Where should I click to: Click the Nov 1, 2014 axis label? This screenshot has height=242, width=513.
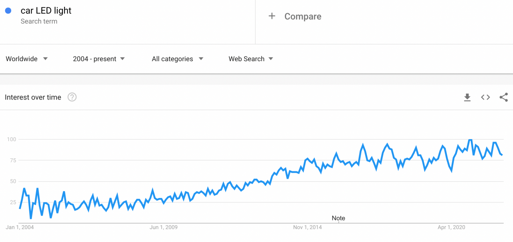pyautogui.click(x=307, y=227)
